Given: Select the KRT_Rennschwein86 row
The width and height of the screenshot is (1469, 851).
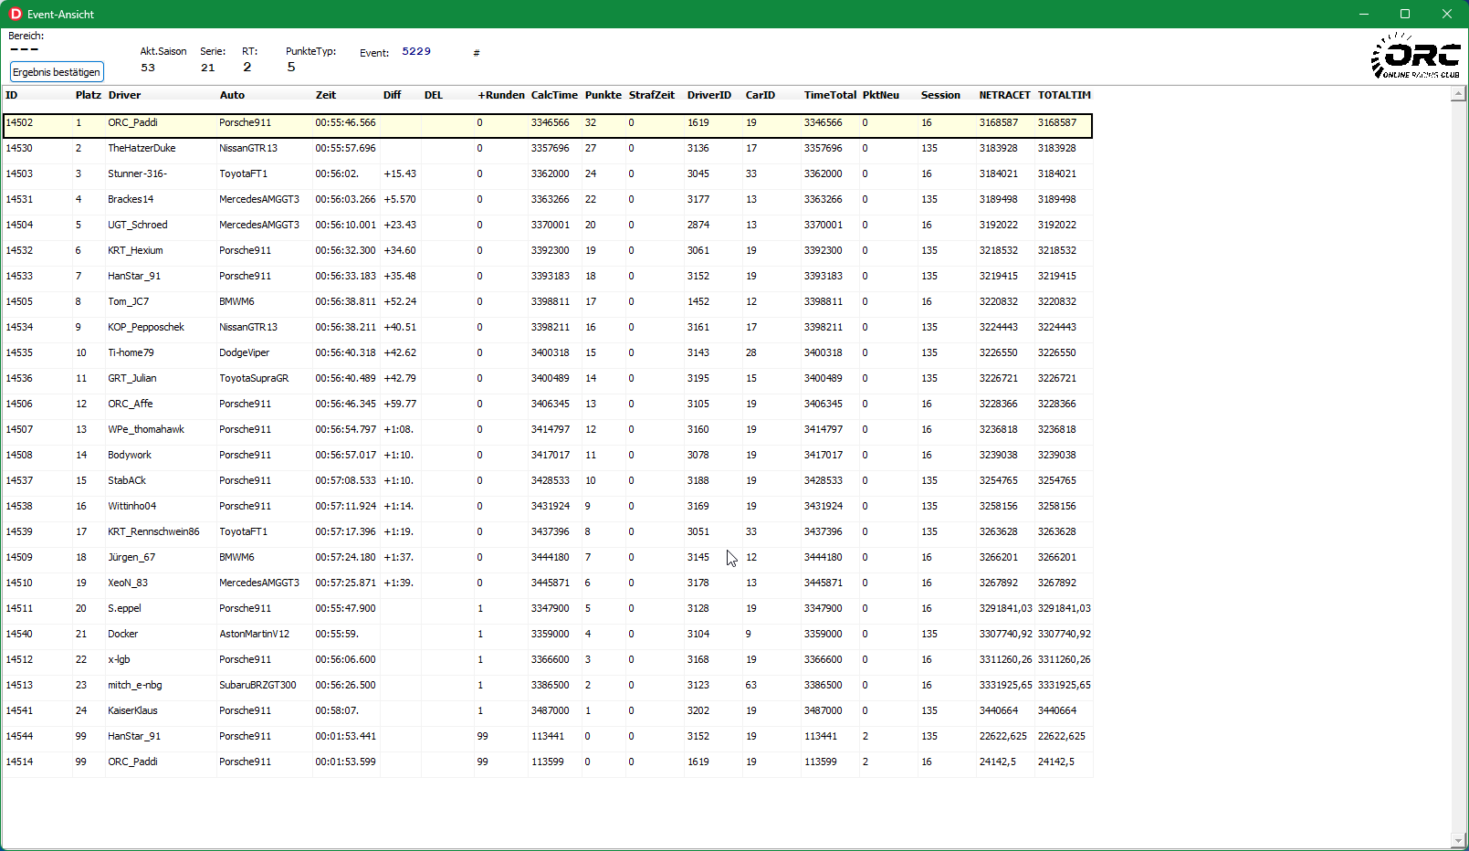Looking at the screenshot, I should coord(153,531).
